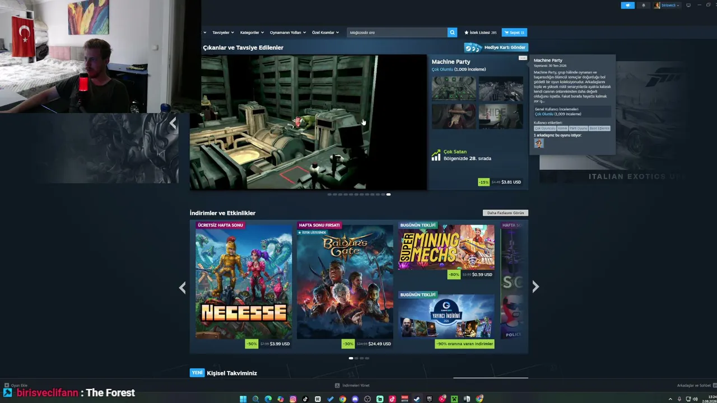Click the Çok Oyunculu user tag
This screenshot has width=717, height=403.
(545, 128)
